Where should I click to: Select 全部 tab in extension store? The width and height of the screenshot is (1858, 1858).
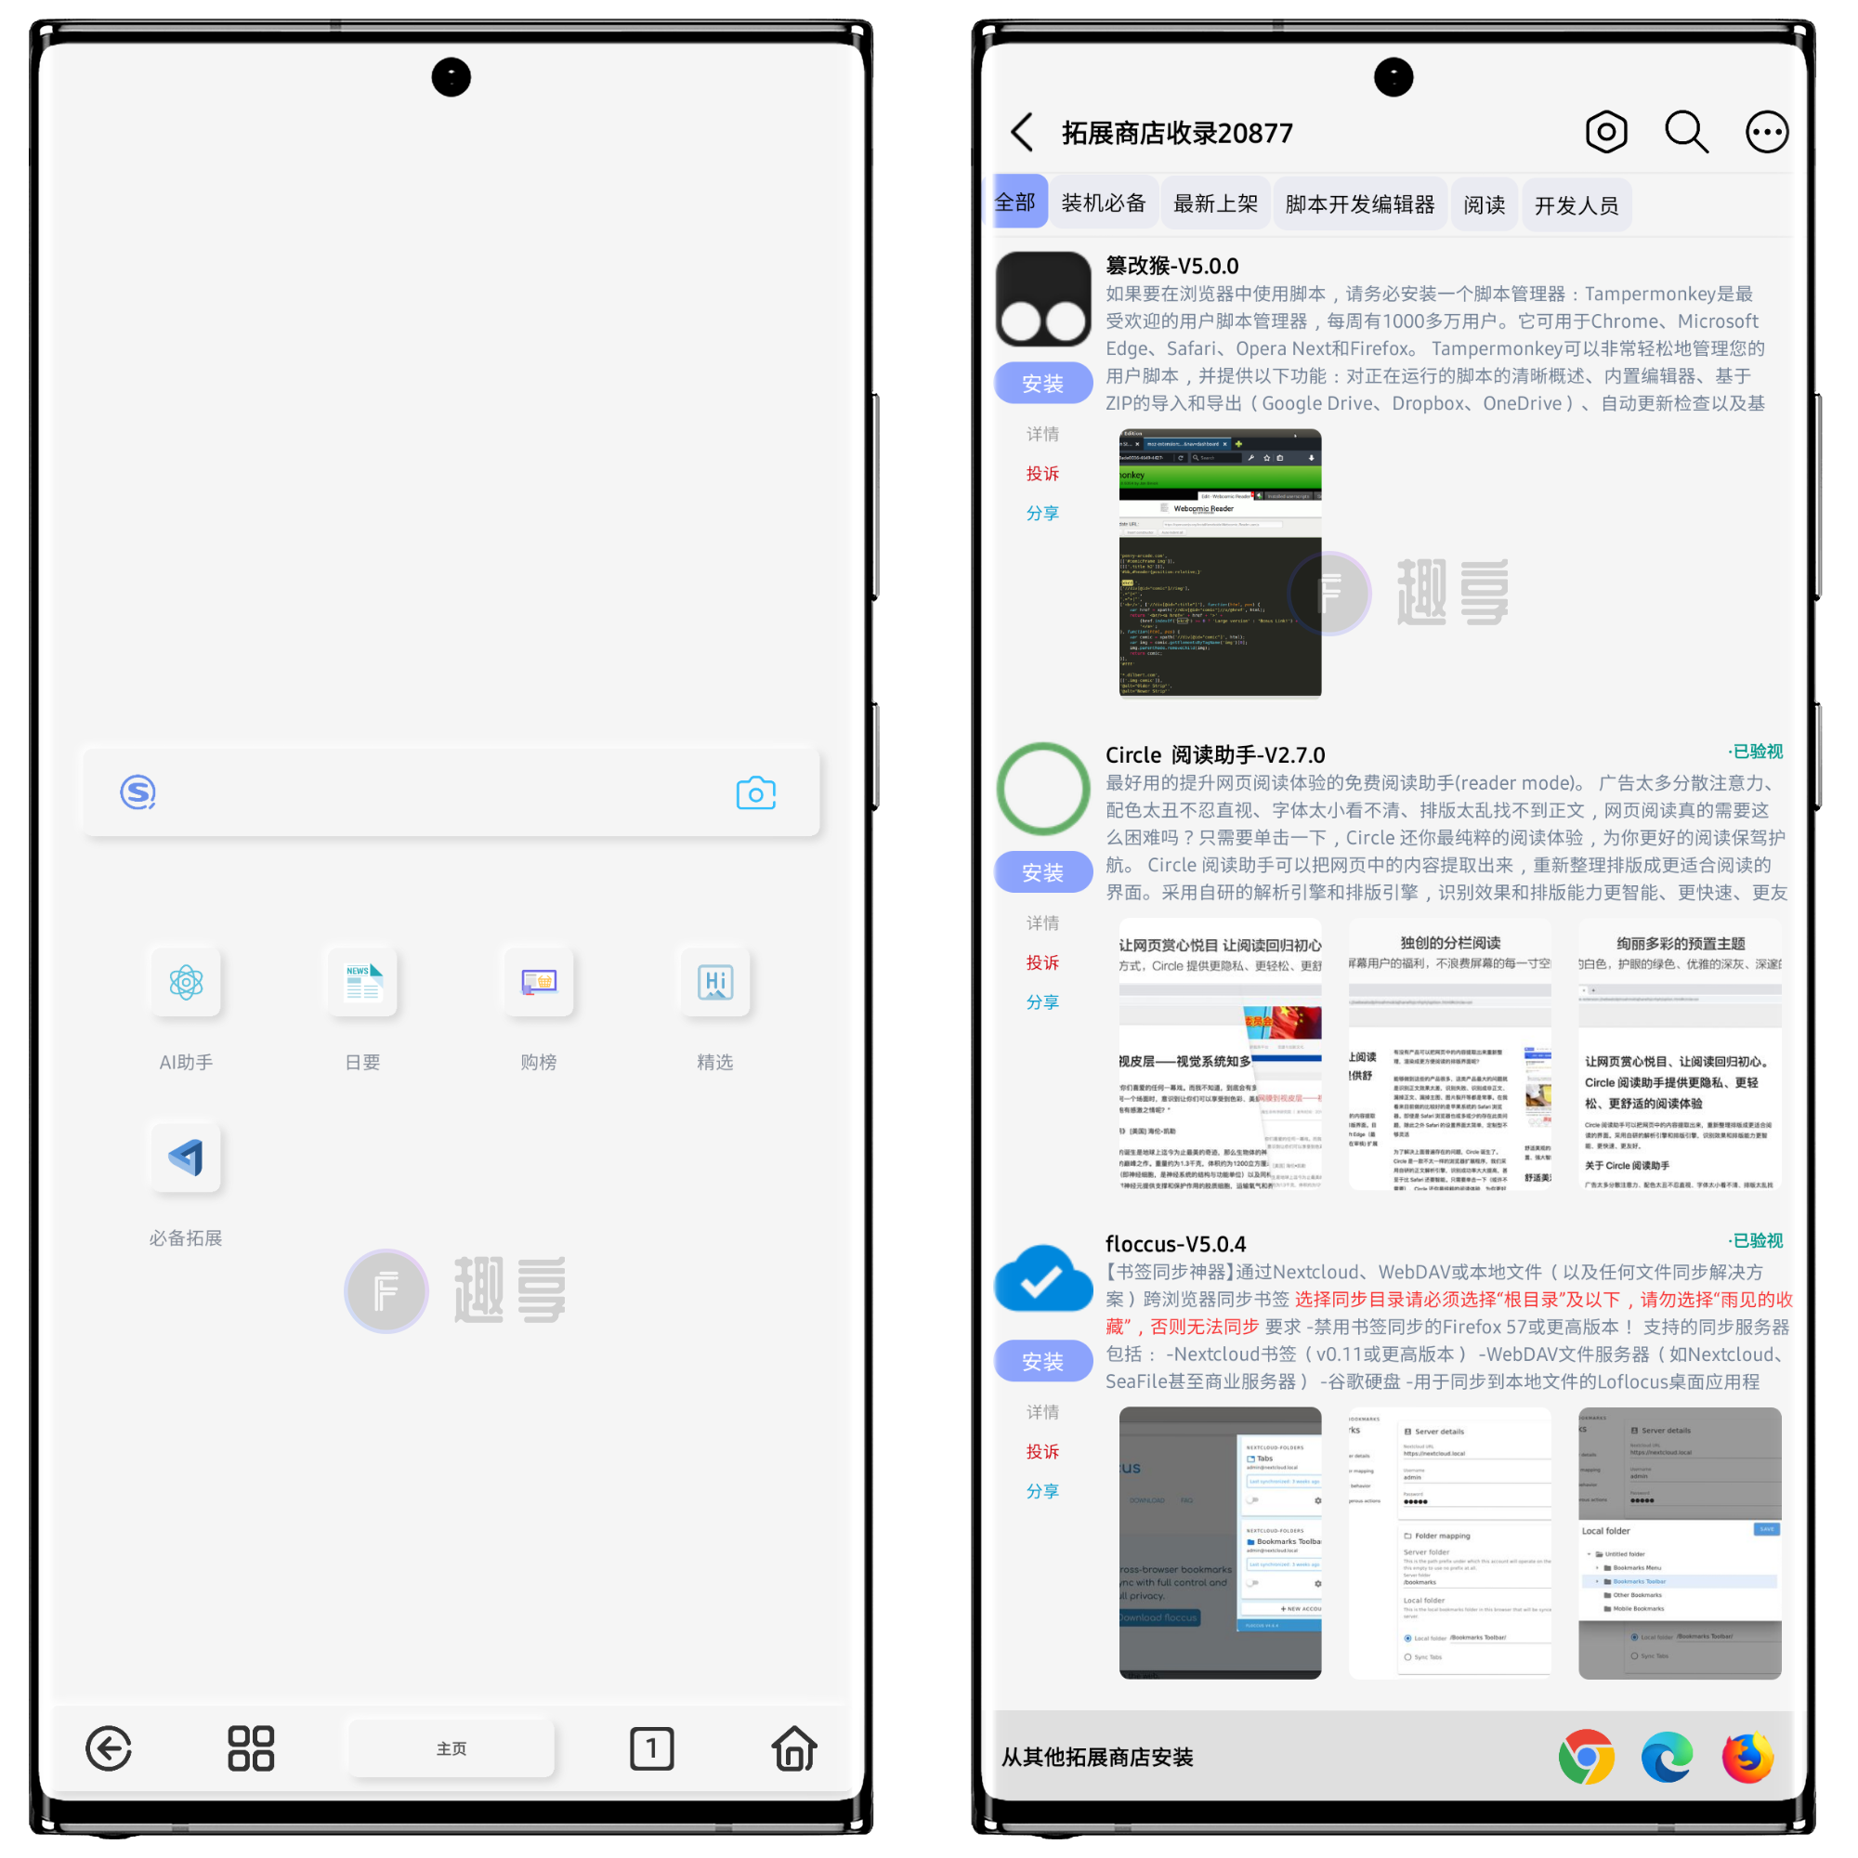tap(1021, 206)
